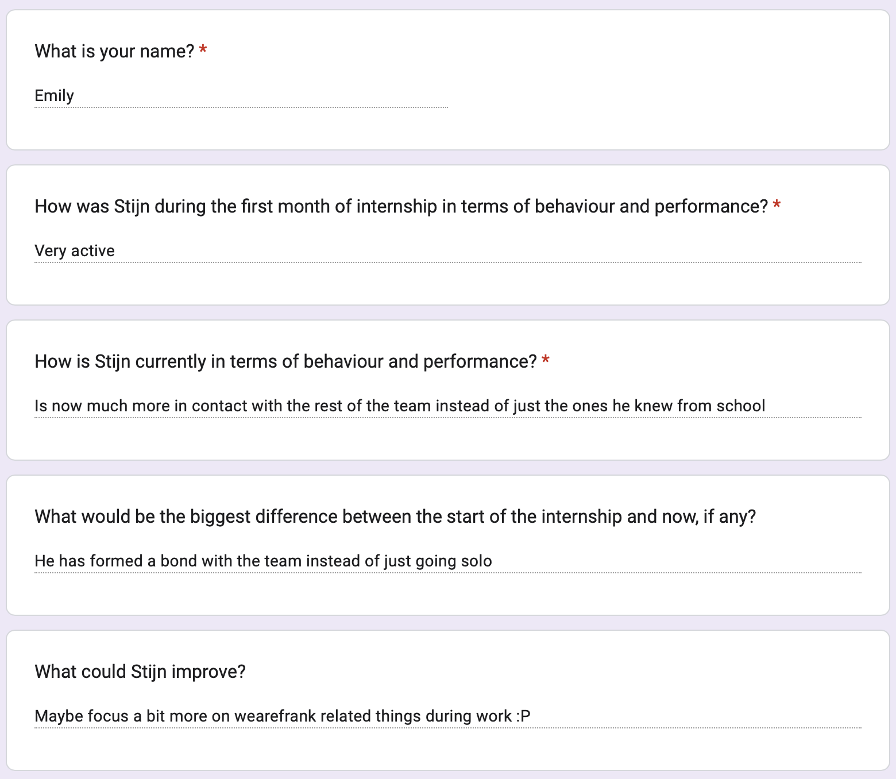Screen dimensions: 896x779
Task: Click the red asterisk after 'behaviour and performance?'
Action: click(x=546, y=361)
